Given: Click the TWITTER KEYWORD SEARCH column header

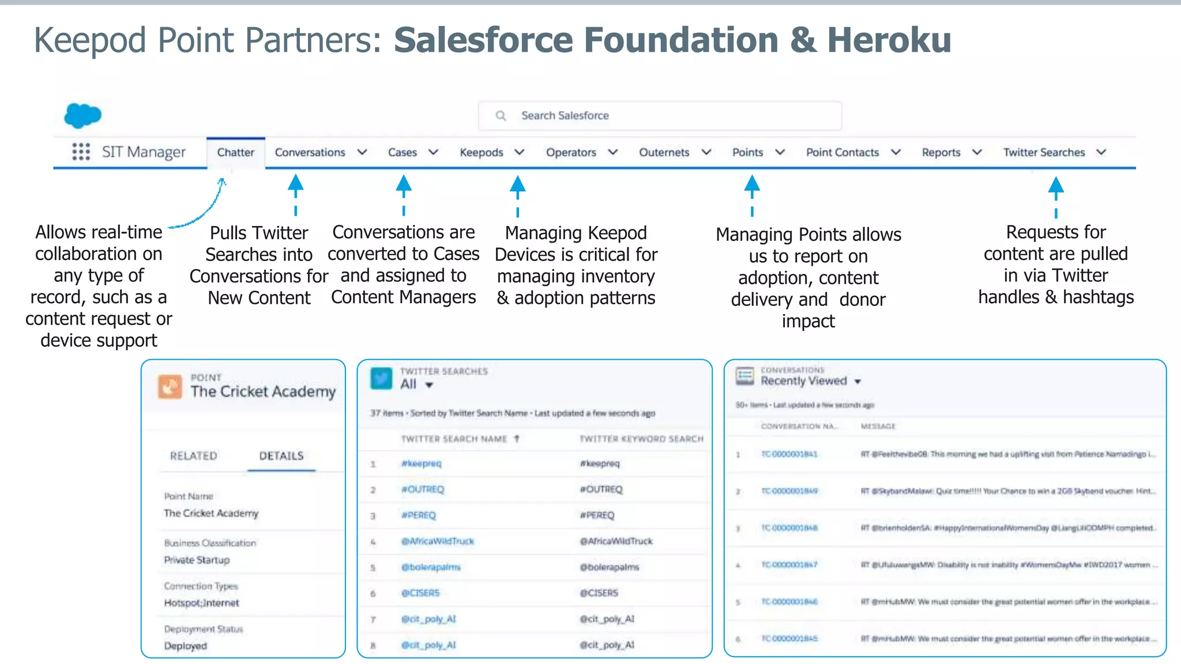Looking at the screenshot, I should point(641,439).
